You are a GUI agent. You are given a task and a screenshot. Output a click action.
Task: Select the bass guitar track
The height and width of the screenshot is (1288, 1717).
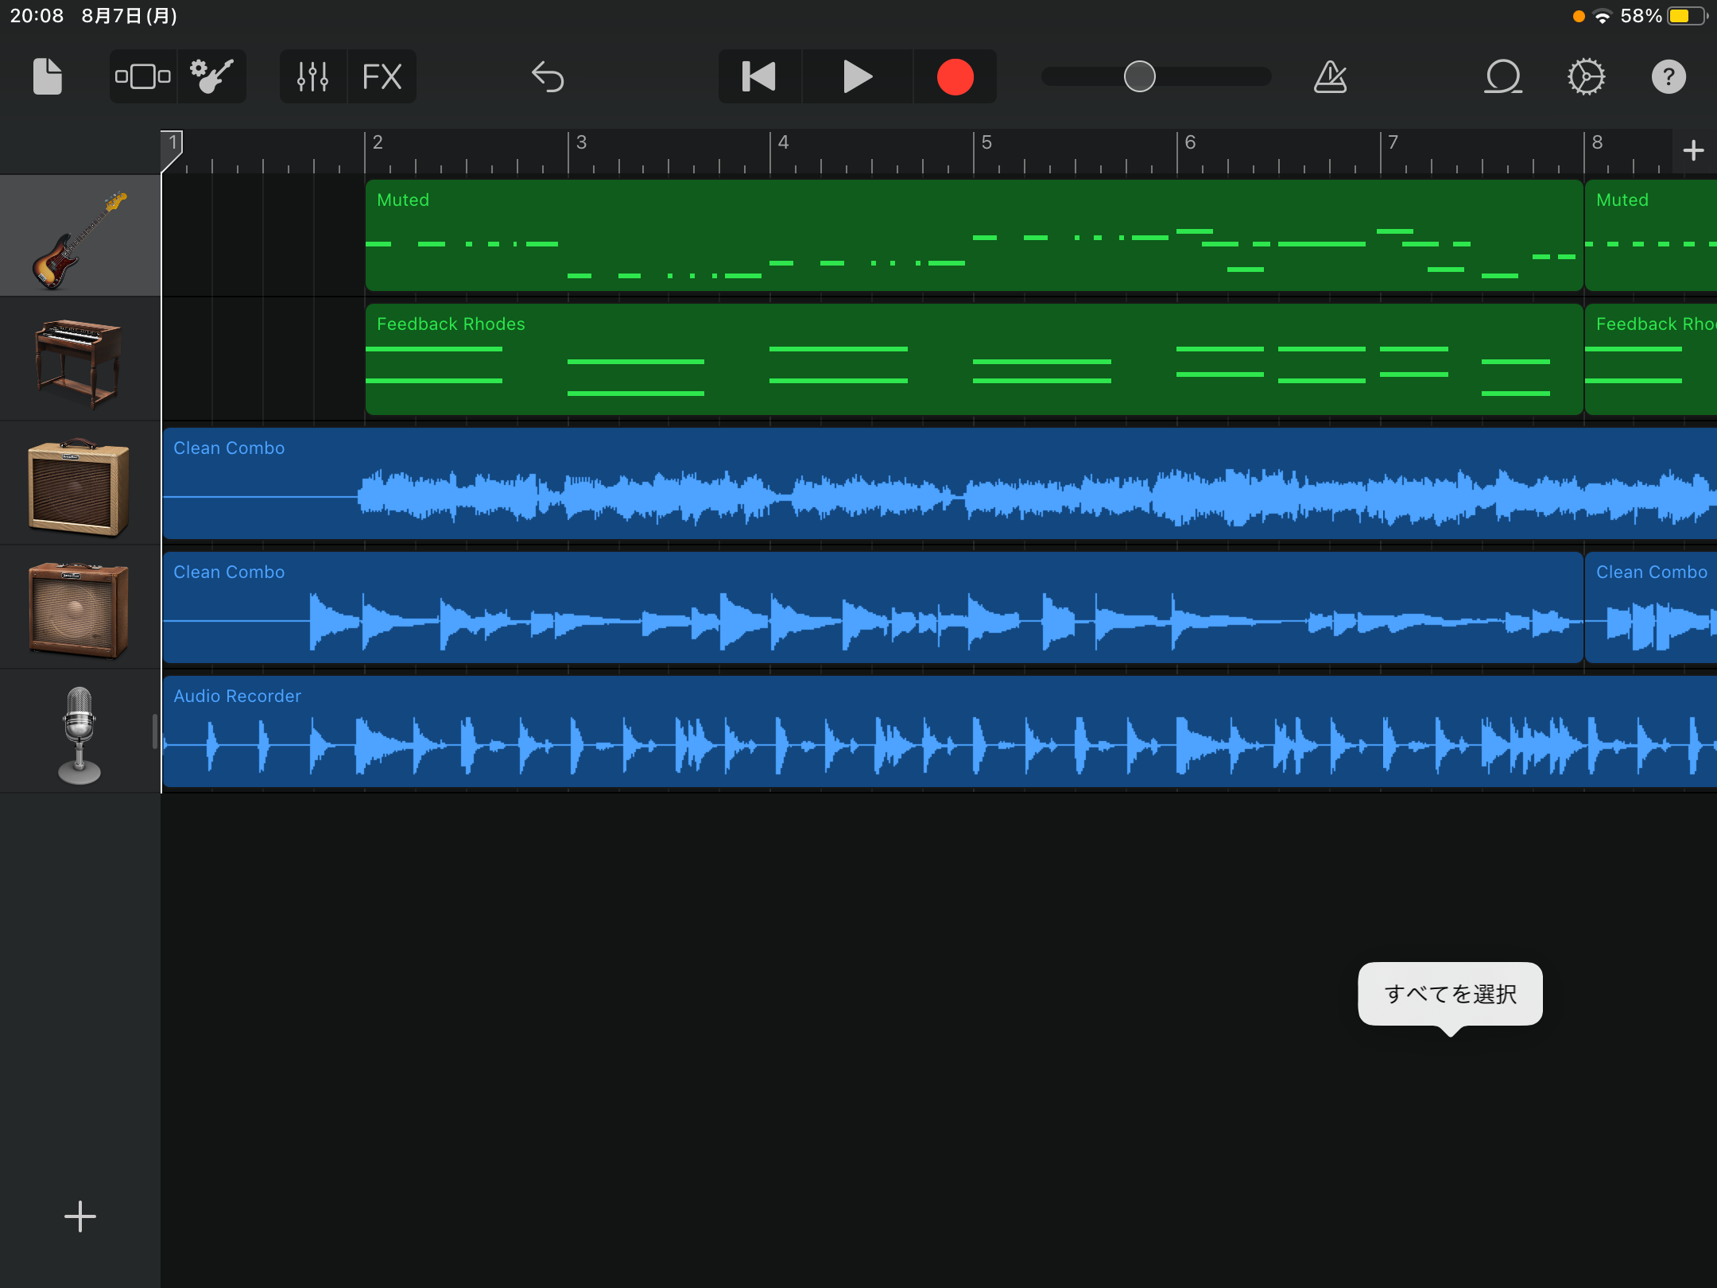pos(79,236)
